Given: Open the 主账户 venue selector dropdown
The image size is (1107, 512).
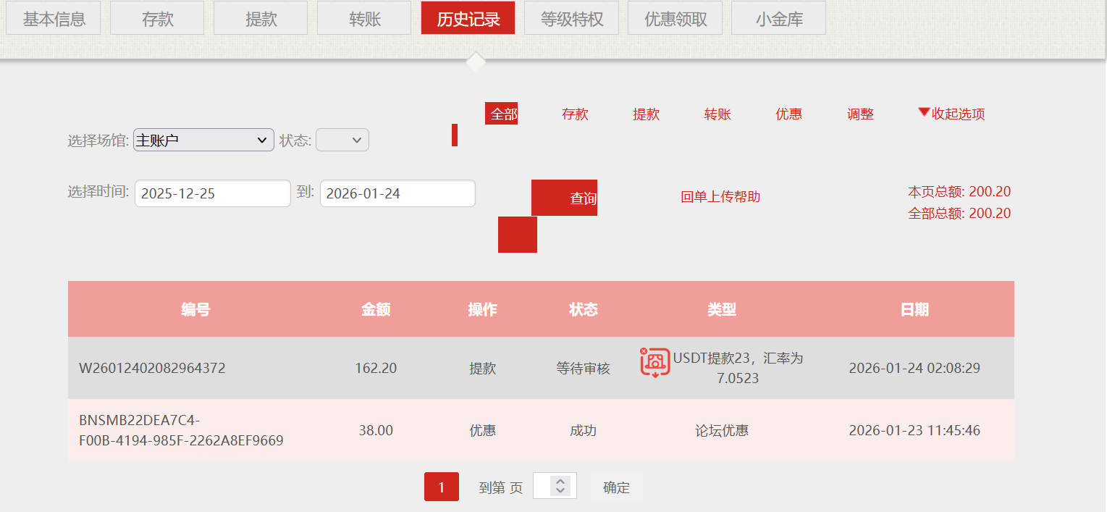Looking at the screenshot, I should point(203,139).
